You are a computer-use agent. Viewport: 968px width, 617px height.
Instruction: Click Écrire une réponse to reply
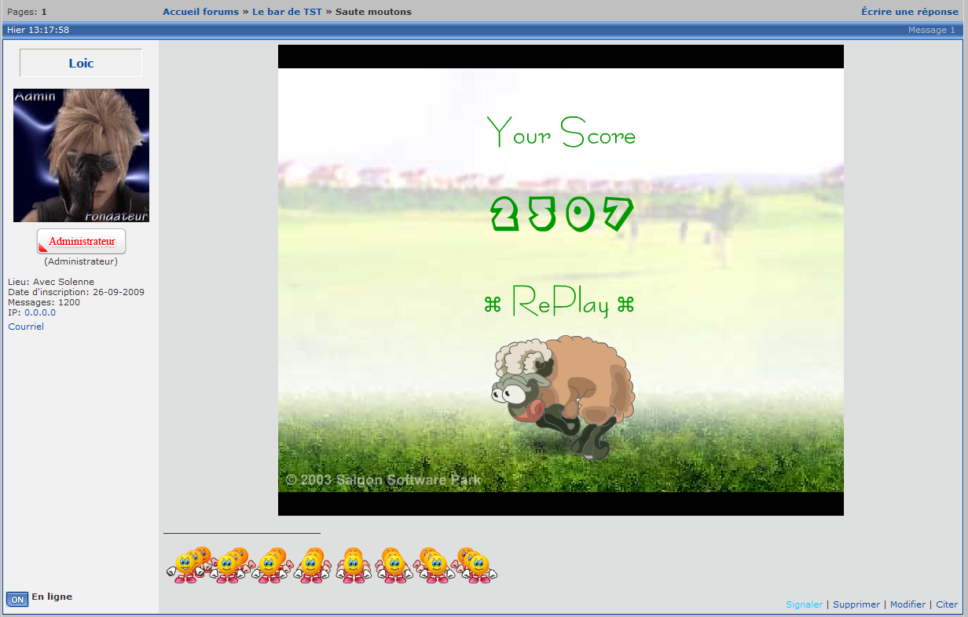click(x=910, y=12)
